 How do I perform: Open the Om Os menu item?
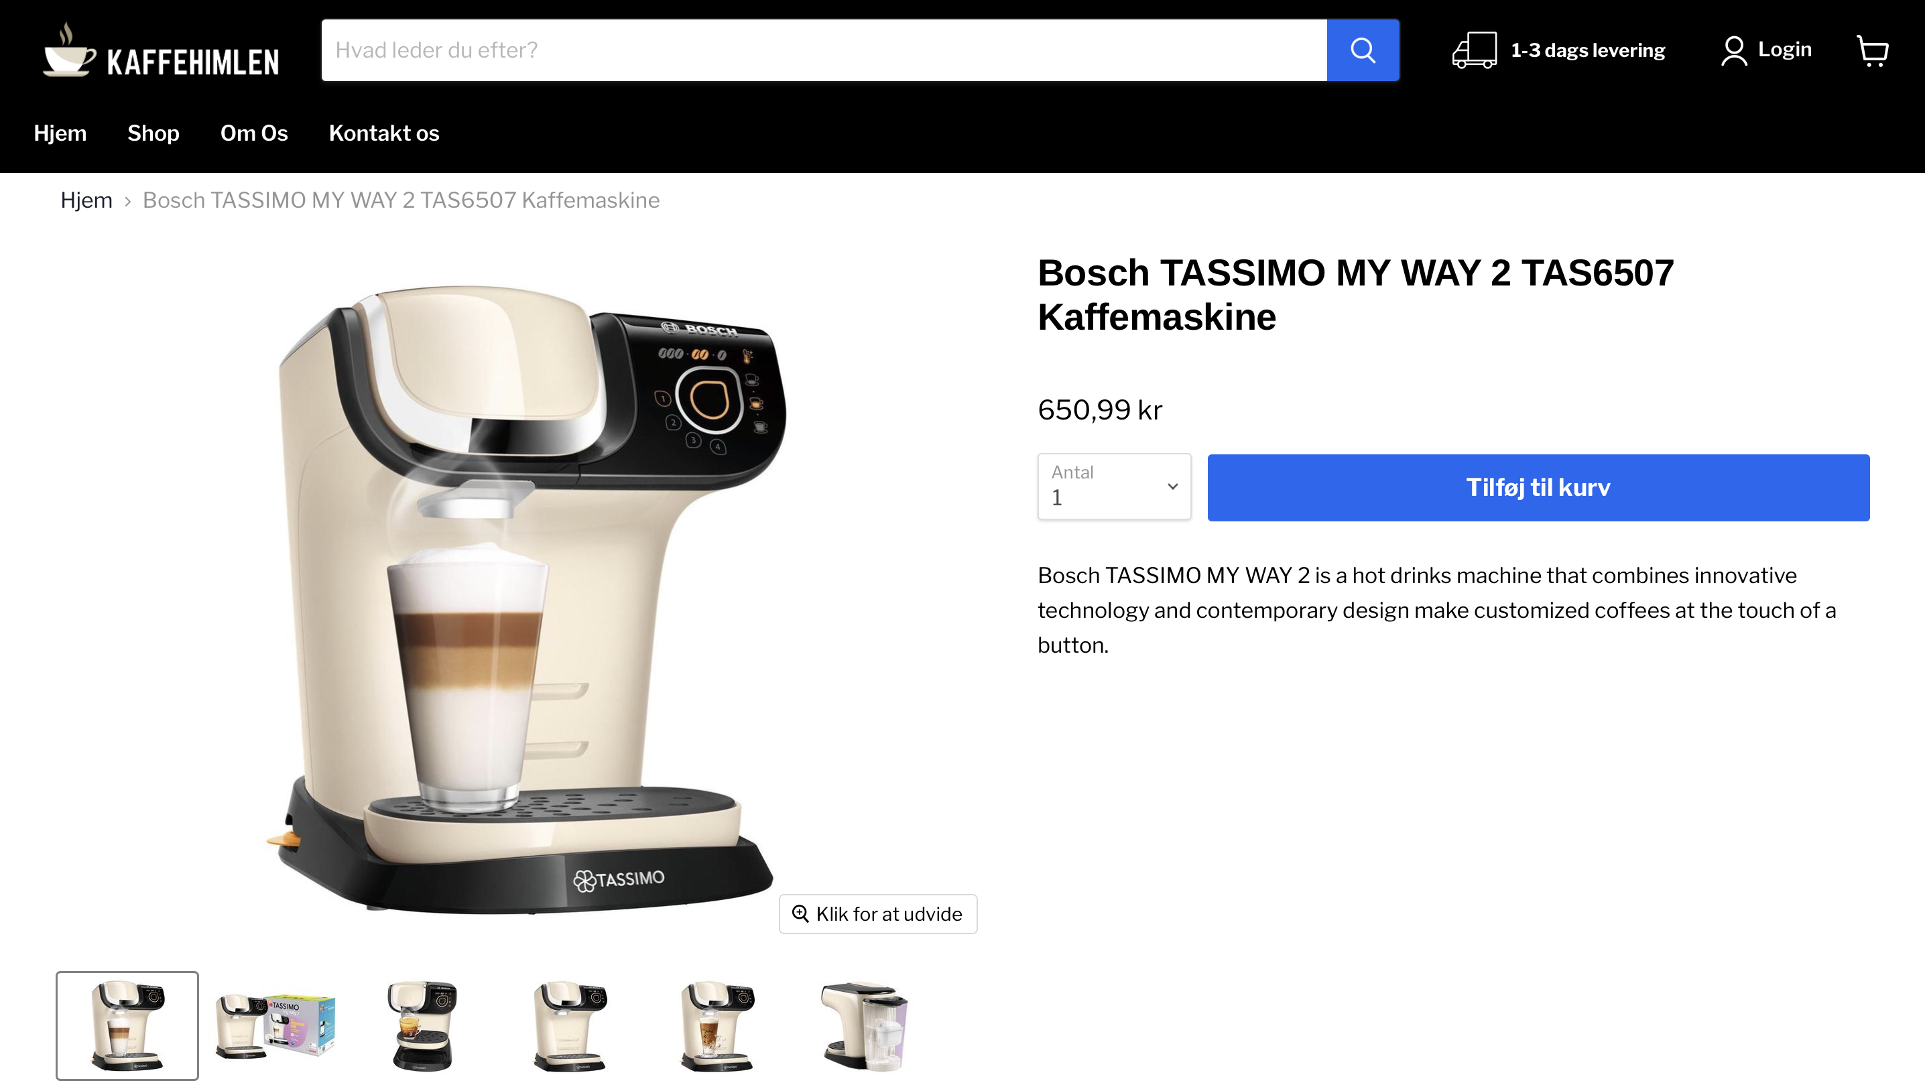pos(254,133)
